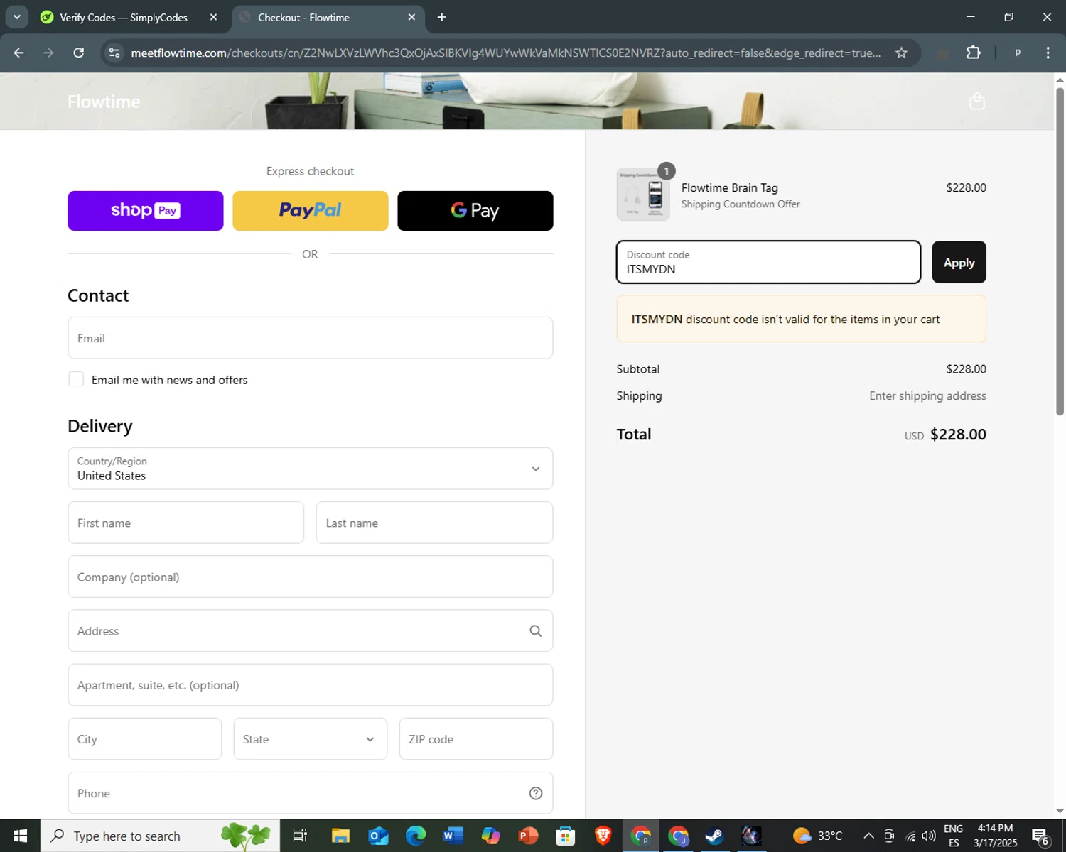Click the address search magnifier icon
This screenshot has height=852, width=1066.
click(x=536, y=631)
